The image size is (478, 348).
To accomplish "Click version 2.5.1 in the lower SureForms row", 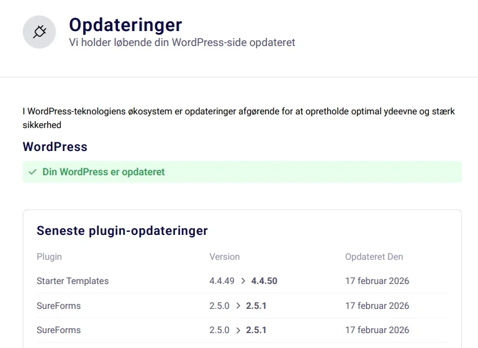I will [x=256, y=330].
